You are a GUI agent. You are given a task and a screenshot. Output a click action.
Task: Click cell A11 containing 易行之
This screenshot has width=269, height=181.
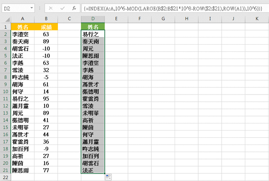(23, 98)
